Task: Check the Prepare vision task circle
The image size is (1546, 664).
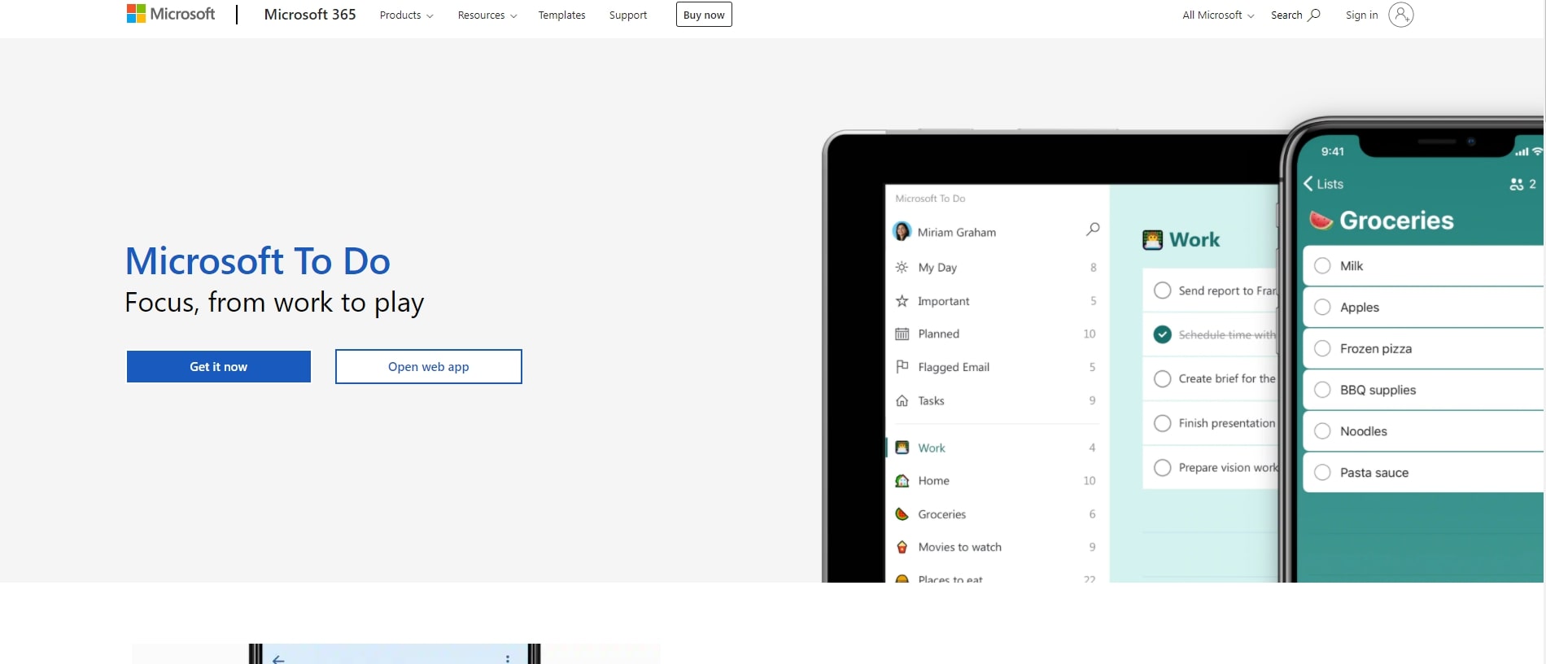Action: pos(1163,467)
